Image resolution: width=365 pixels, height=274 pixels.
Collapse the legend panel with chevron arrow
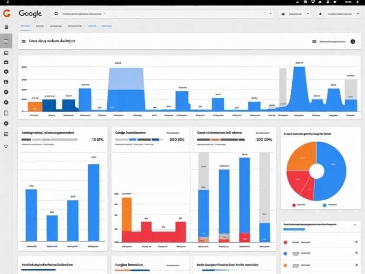tap(354, 224)
